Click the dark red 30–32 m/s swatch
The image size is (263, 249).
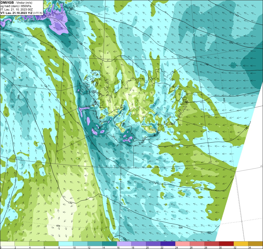coord(226,243)
